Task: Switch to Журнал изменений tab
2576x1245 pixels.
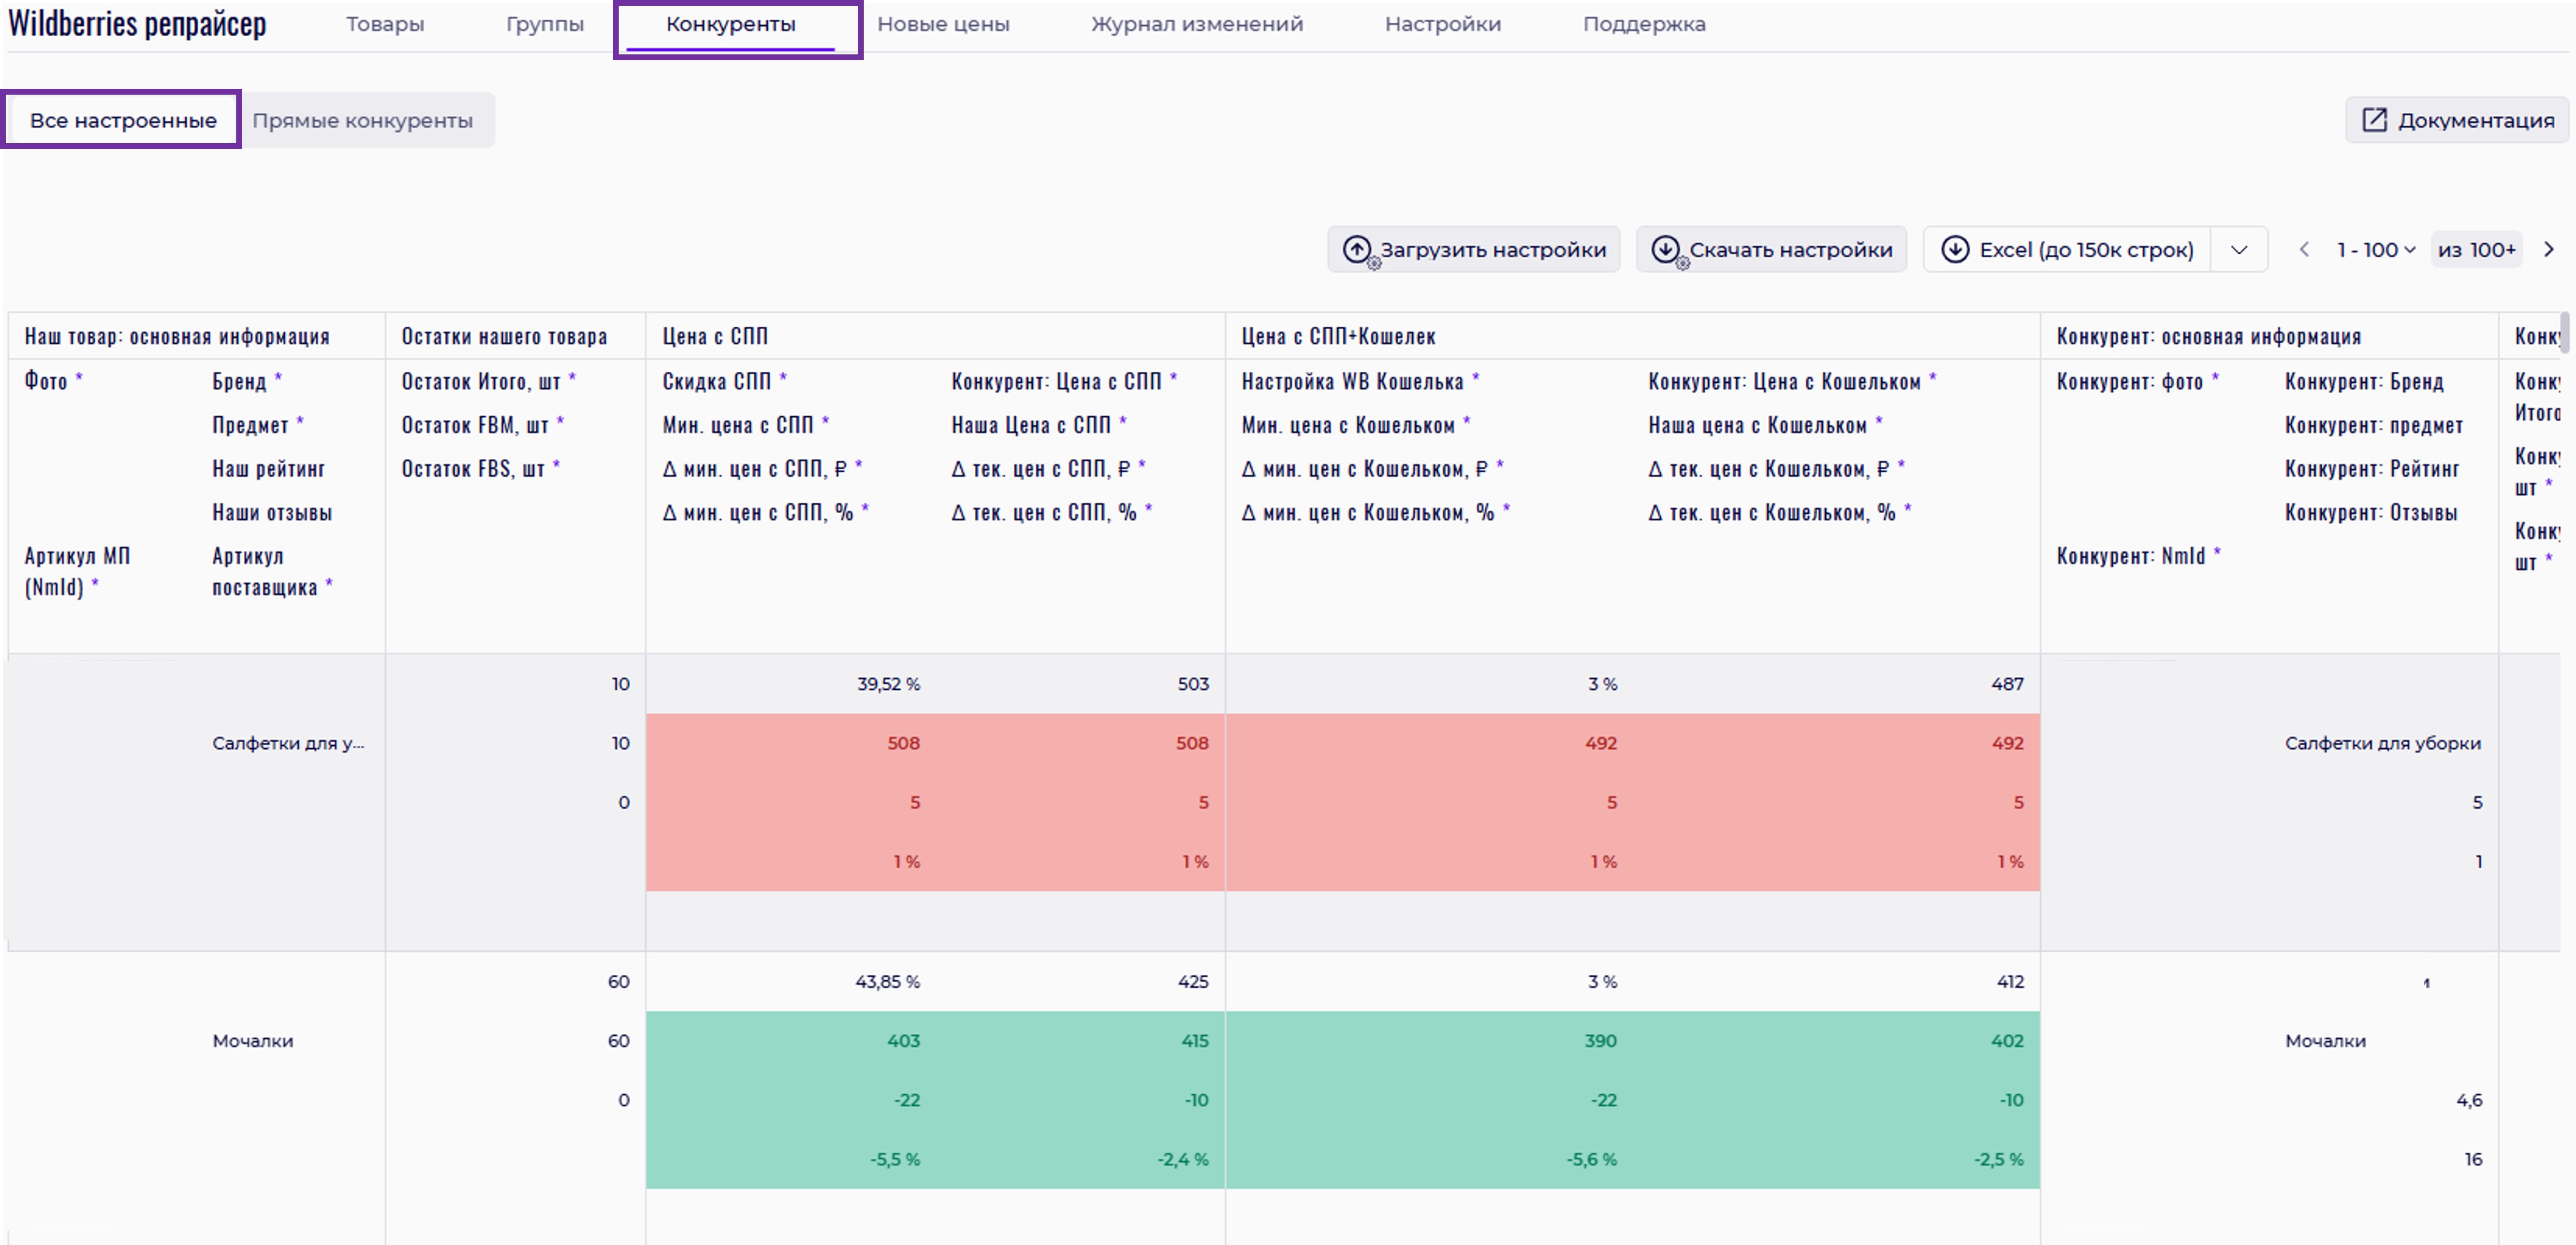Action: point(1197,24)
